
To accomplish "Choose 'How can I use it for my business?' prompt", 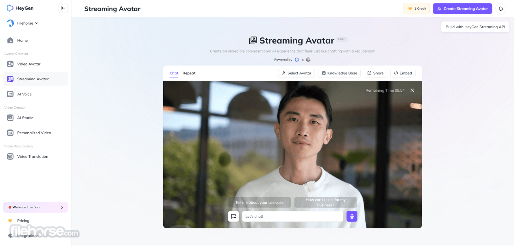I will point(326,203).
